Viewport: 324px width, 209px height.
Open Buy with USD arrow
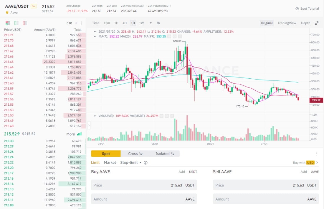[x=317, y=163]
